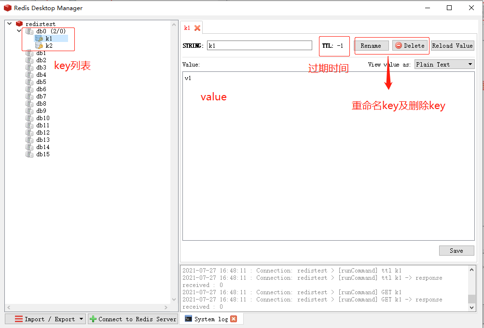
Task: Close the k1 tab with red X
Action: (x=197, y=28)
